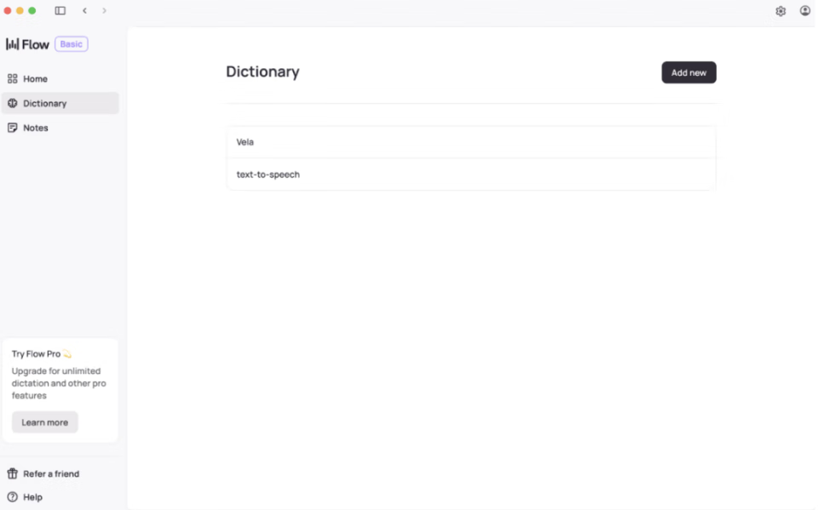Open Home in the sidebar
Screen dimensions: 818x510
(x=60, y=78)
